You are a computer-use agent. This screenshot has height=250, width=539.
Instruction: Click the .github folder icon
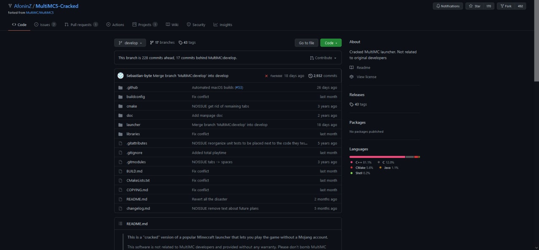[120, 87]
